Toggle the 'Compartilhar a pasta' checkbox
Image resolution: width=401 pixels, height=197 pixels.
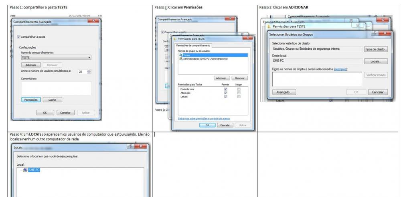[x=19, y=37]
